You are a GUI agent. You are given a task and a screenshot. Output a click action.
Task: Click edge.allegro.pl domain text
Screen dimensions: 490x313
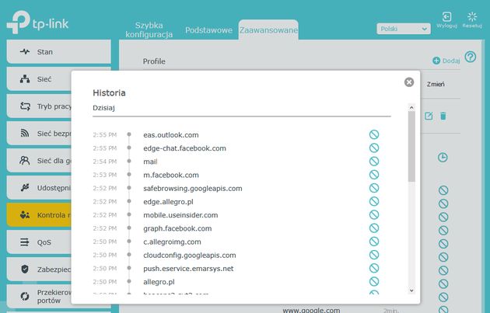(168, 202)
